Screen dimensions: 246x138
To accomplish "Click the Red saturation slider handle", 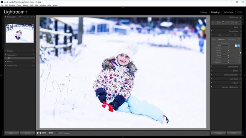I will coord(229,46).
